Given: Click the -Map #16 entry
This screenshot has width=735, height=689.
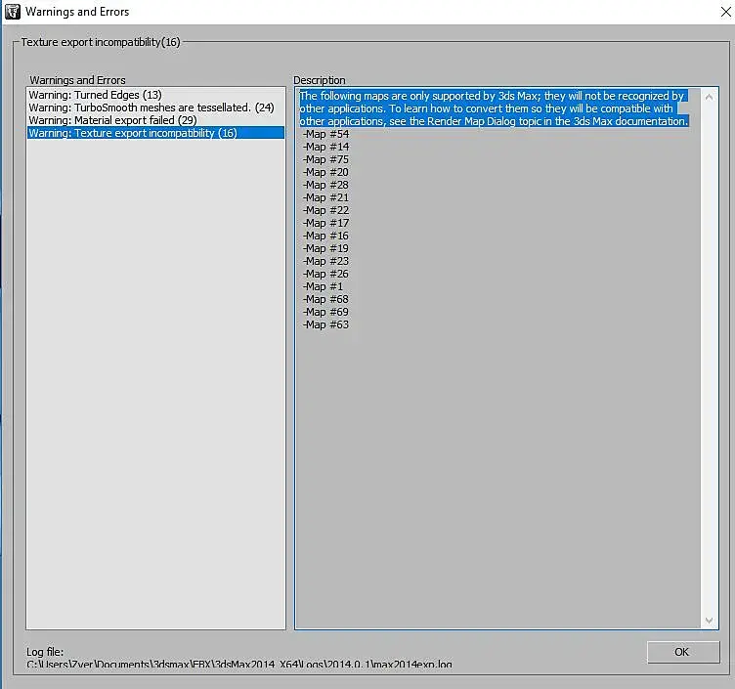Looking at the screenshot, I should click(x=325, y=236).
